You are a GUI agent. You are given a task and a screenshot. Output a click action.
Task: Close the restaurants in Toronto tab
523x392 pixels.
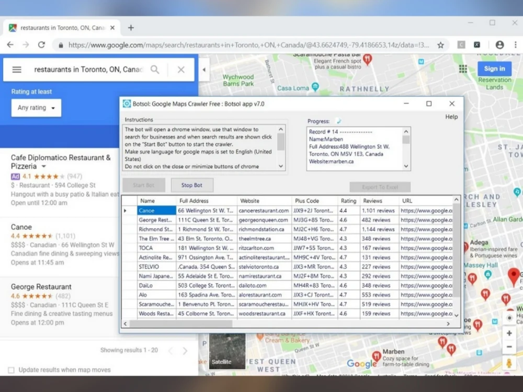click(x=112, y=28)
